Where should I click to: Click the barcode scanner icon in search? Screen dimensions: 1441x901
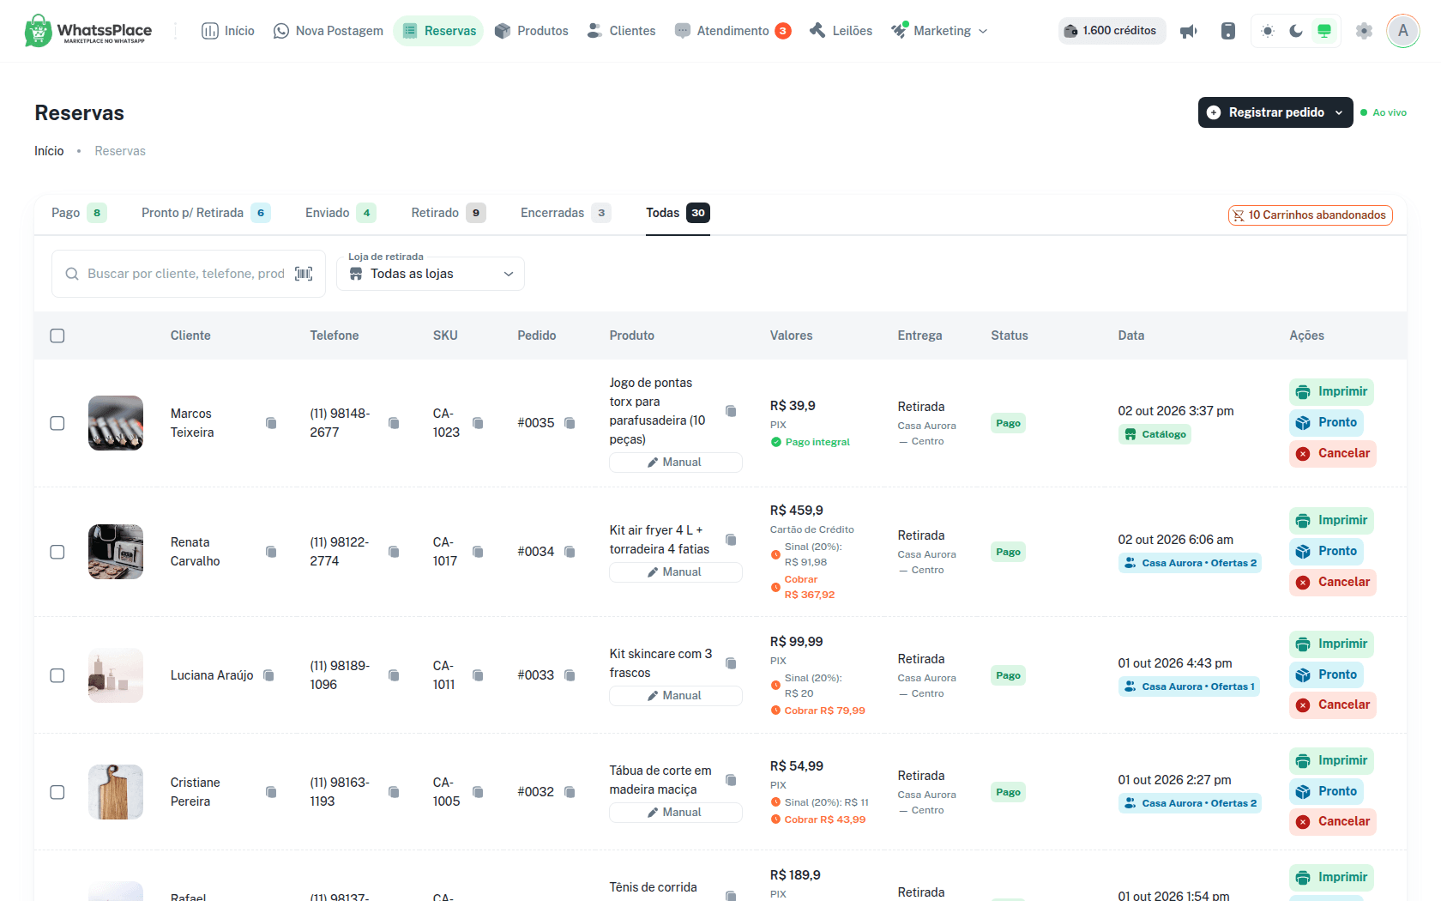click(x=304, y=274)
